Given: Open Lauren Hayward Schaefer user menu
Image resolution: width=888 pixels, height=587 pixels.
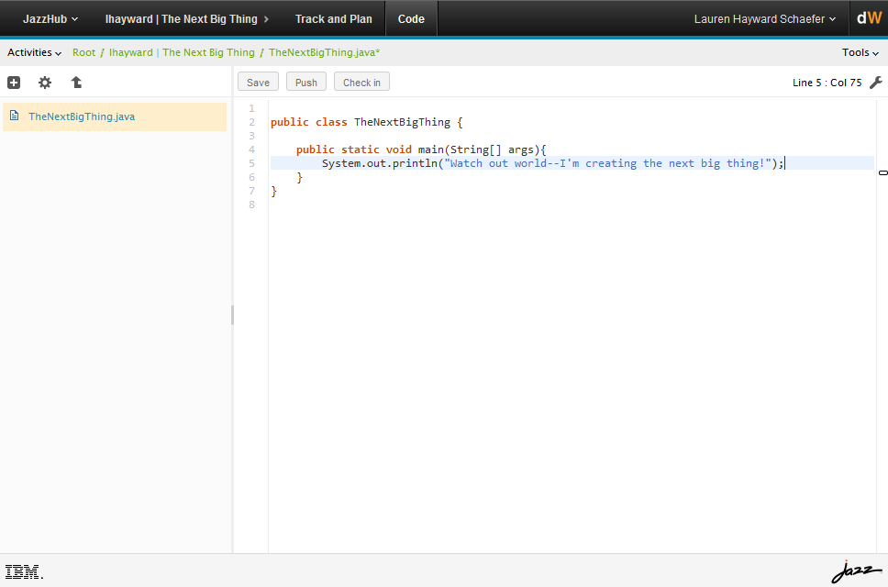Looking at the screenshot, I should click(x=764, y=18).
